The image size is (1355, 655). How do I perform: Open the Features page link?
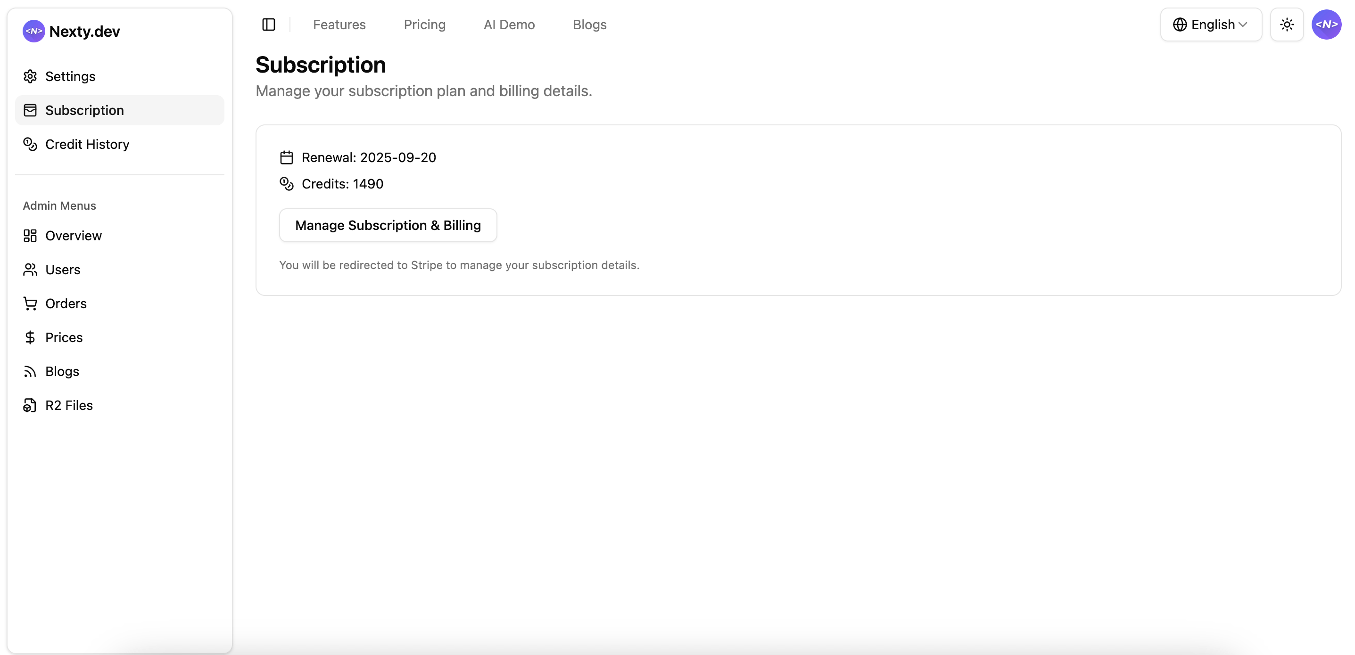(x=339, y=24)
